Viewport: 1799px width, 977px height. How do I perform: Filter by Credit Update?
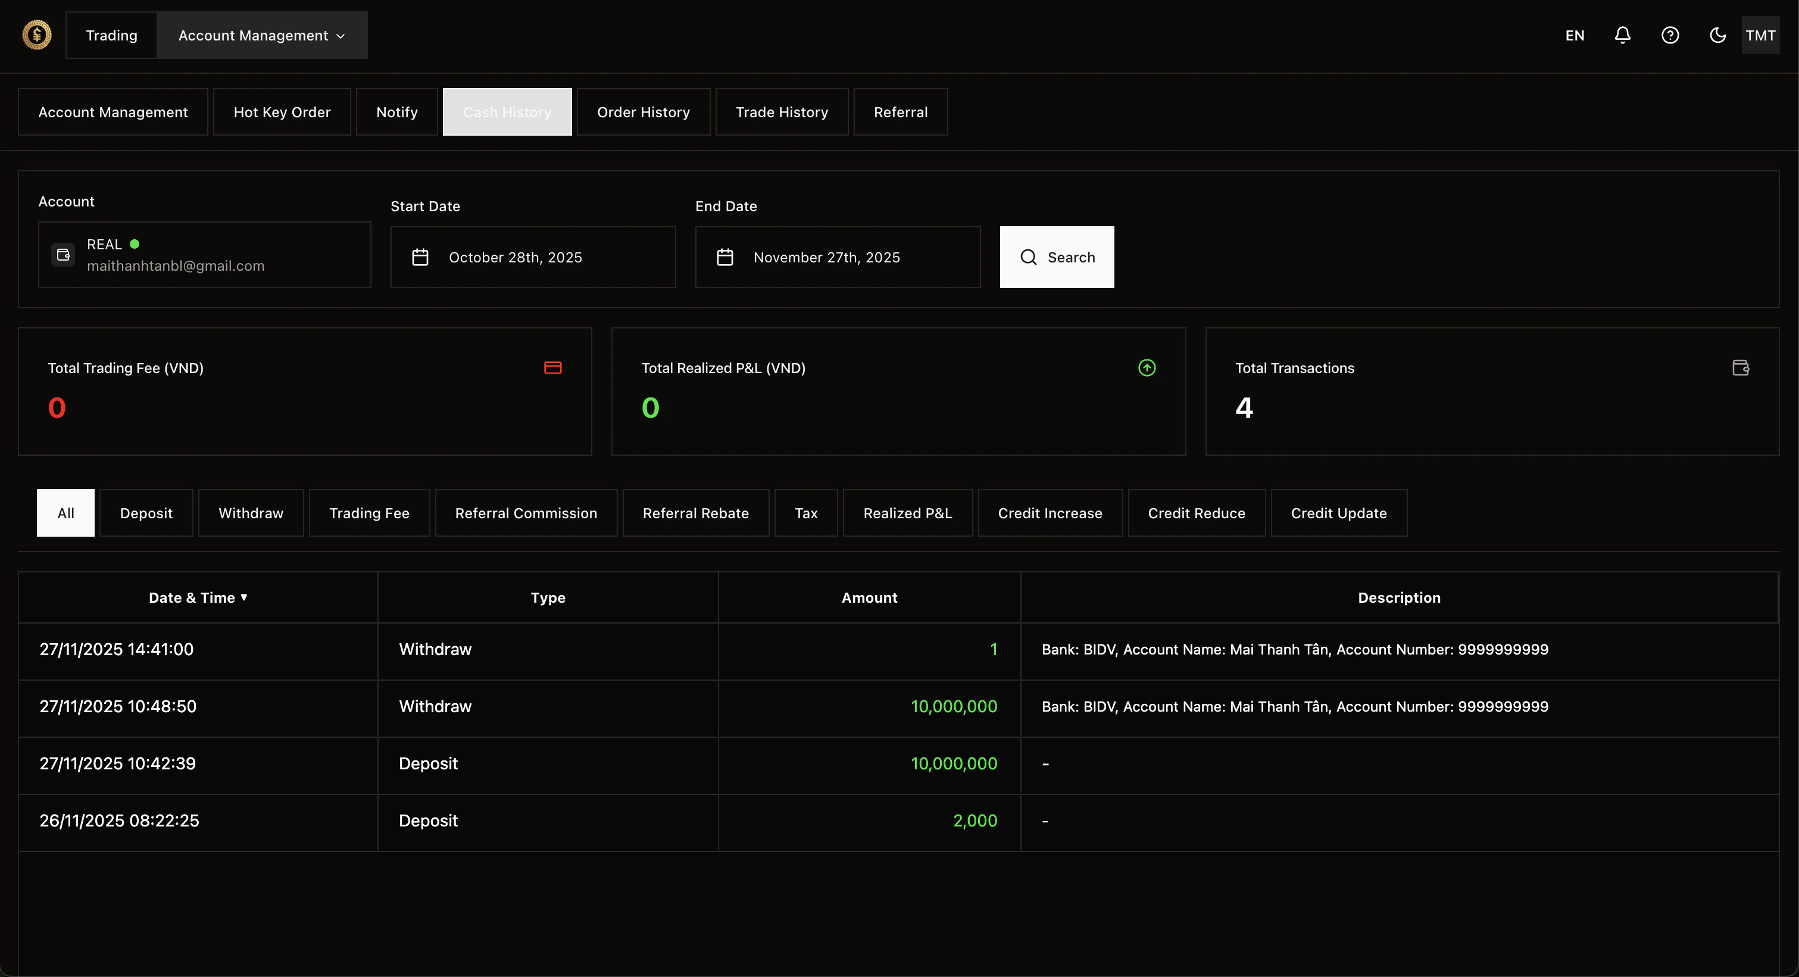(1338, 513)
